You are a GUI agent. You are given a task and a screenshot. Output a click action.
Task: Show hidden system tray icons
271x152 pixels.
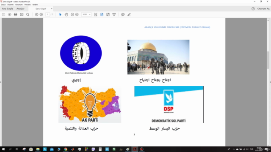coord(234,149)
